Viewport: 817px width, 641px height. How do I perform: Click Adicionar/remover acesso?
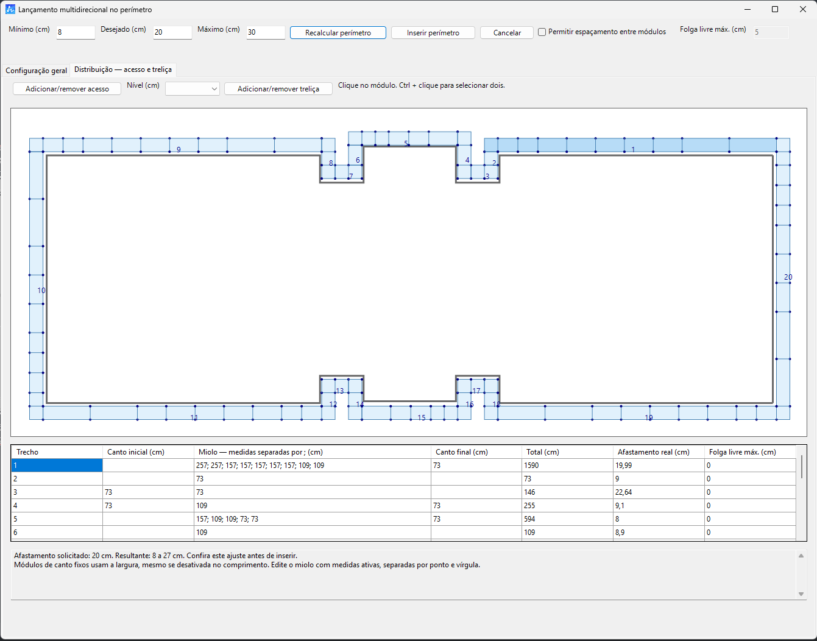67,89
